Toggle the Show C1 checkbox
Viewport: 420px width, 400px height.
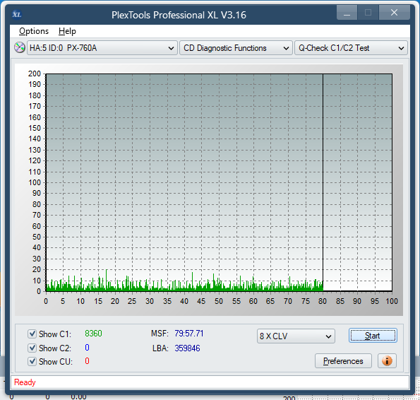pyautogui.click(x=32, y=334)
